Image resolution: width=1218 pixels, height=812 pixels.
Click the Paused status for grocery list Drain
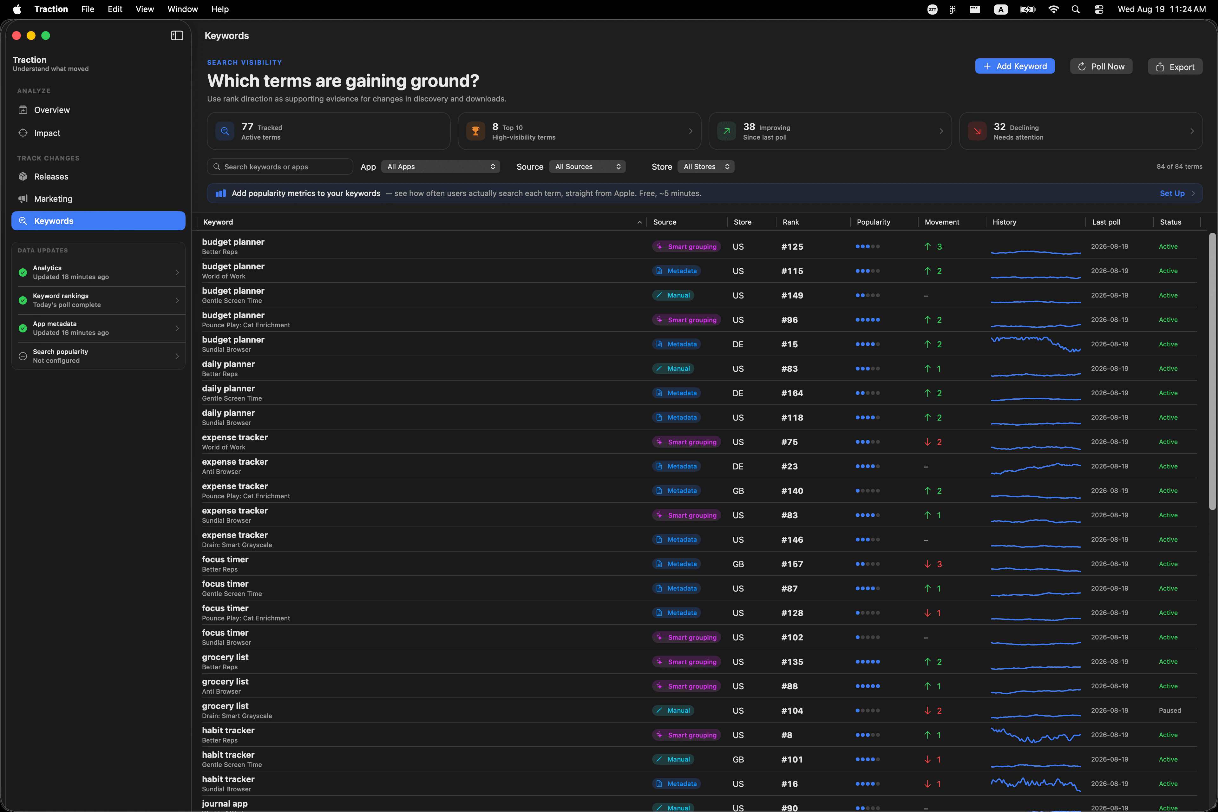pyautogui.click(x=1170, y=710)
